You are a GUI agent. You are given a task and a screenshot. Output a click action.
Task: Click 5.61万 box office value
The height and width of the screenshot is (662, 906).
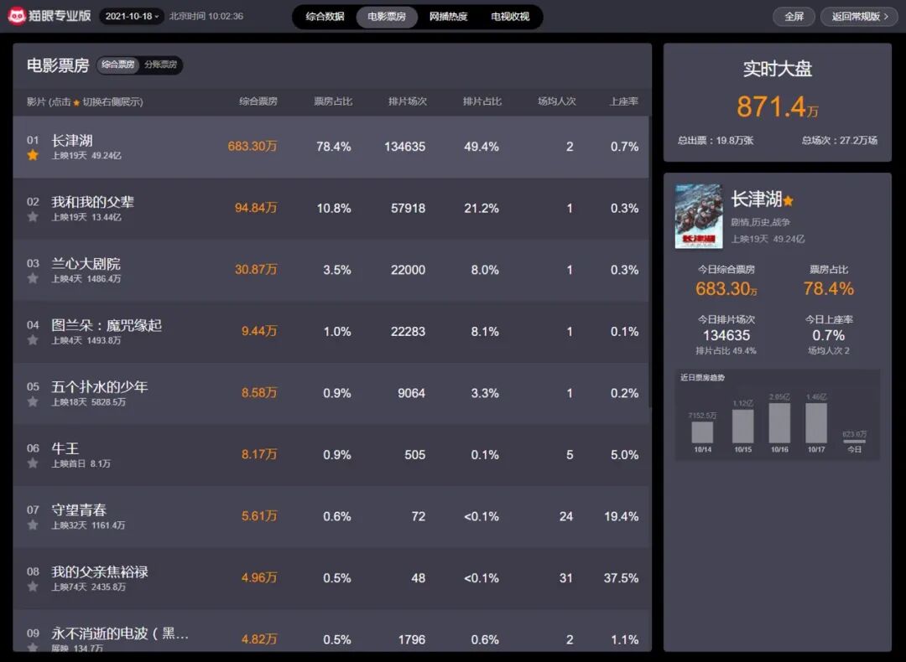coord(259,516)
